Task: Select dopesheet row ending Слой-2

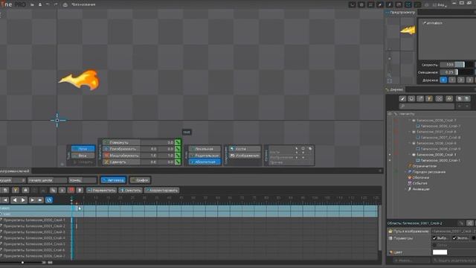Action: point(36,226)
